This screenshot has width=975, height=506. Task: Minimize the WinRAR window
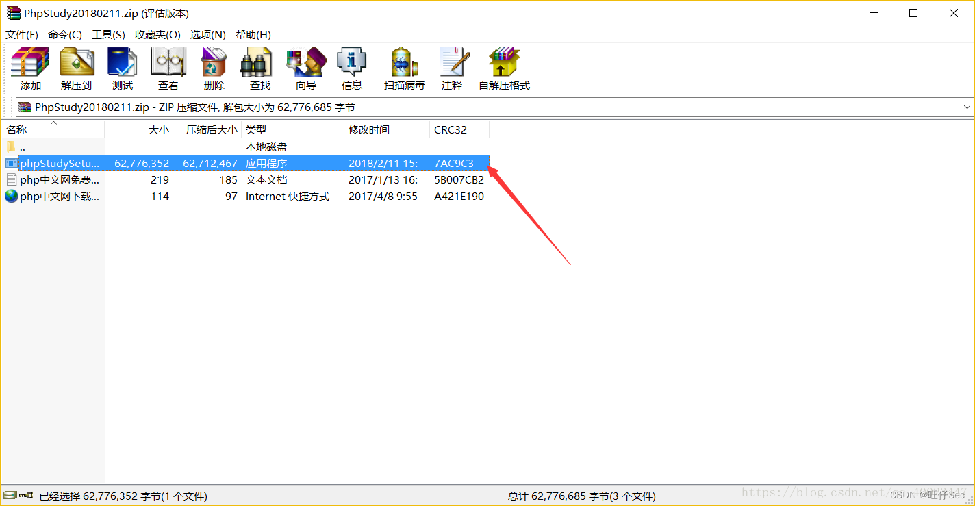[x=872, y=13]
